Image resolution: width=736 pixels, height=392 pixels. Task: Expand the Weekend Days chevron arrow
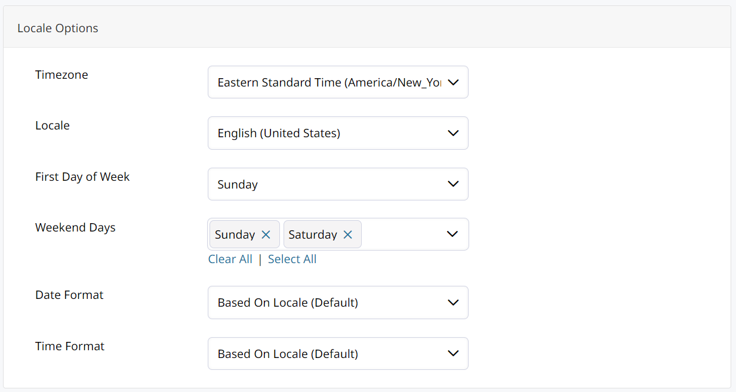453,234
